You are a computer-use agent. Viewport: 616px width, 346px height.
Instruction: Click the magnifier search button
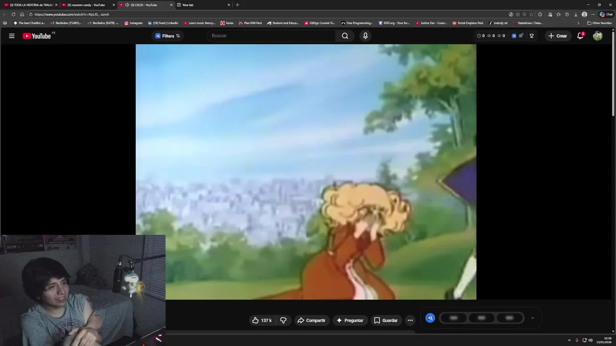(345, 36)
